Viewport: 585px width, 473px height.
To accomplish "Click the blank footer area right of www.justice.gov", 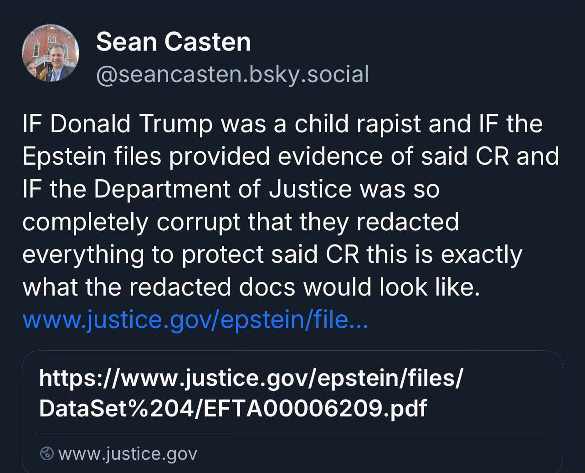I will [x=364, y=453].
